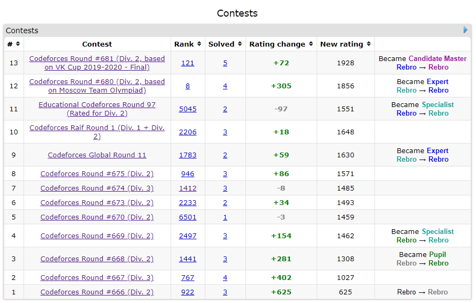Image resolution: width=476 pixels, height=303 pixels.
Task: Open Codeforces Round #668 (Div. 2)
Action: click(97, 259)
